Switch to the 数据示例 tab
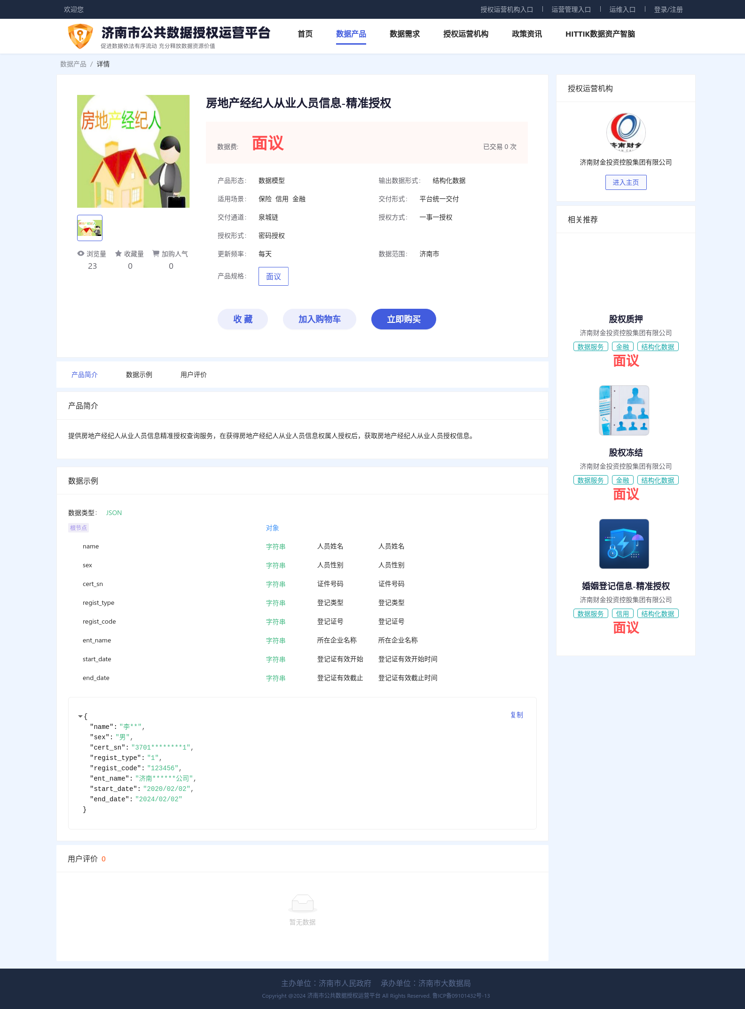 point(139,375)
